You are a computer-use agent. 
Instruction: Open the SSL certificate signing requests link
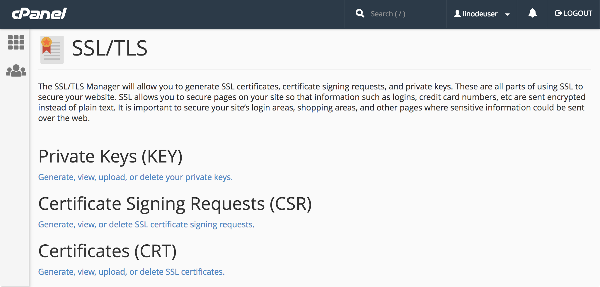coord(146,224)
